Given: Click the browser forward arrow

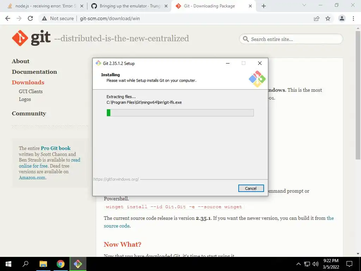Looking at the screenshot, I should pos(19,18).
